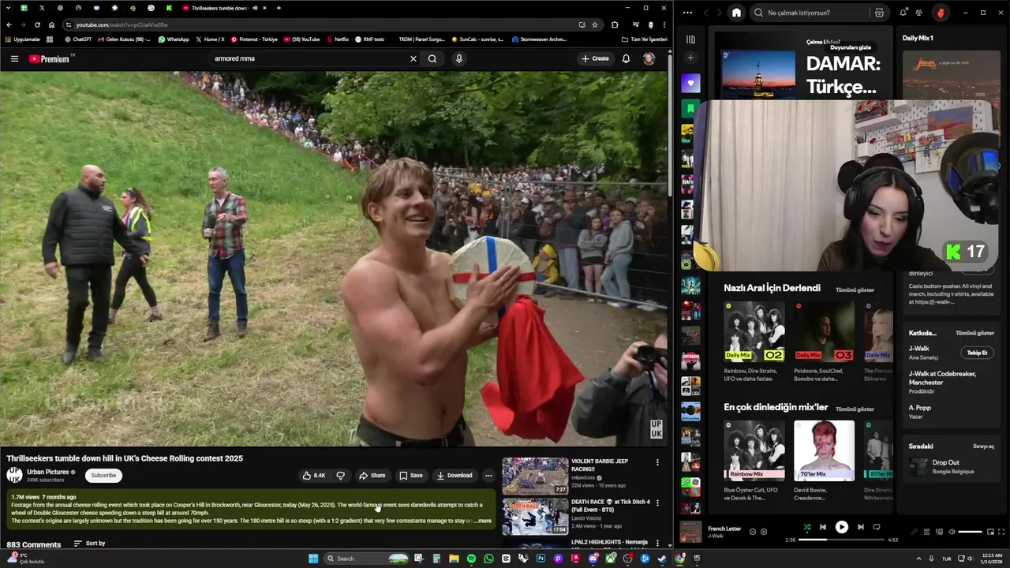Screen dimensions: 1010x568
Task: Open the YouTube hamburger guide menu
Action: tap(14, 58)
